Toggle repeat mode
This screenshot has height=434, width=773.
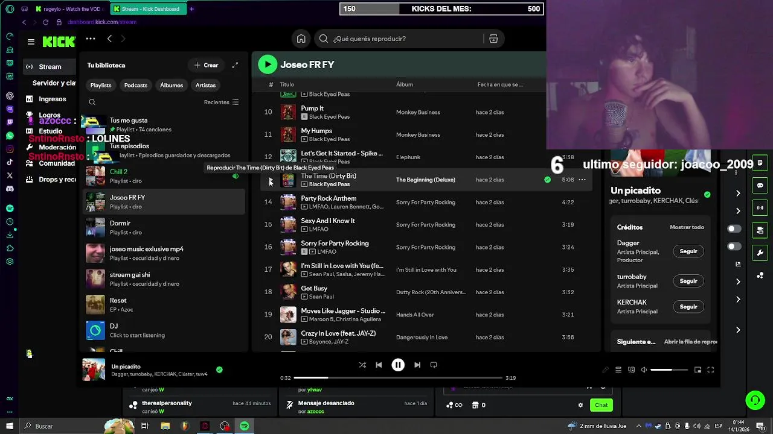tap(434, 365)
